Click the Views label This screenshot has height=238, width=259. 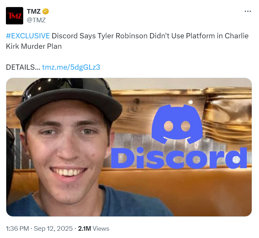tap(101, 229)
